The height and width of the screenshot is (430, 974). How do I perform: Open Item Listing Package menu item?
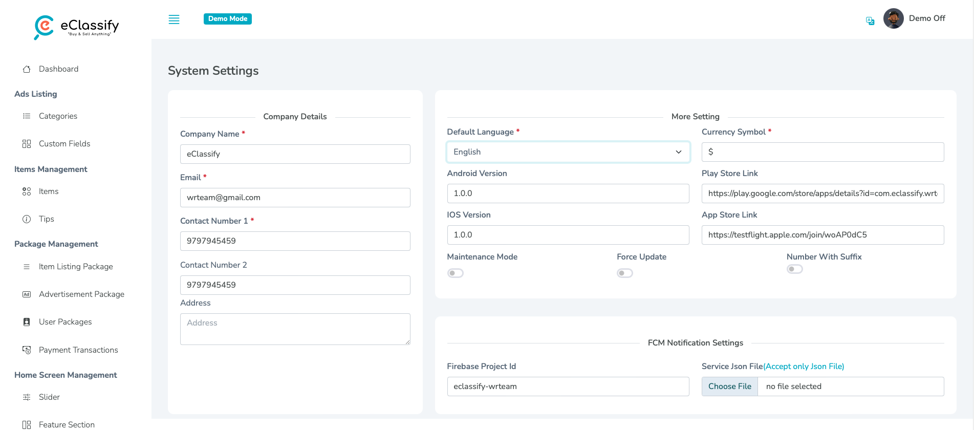tap(76, 267)
